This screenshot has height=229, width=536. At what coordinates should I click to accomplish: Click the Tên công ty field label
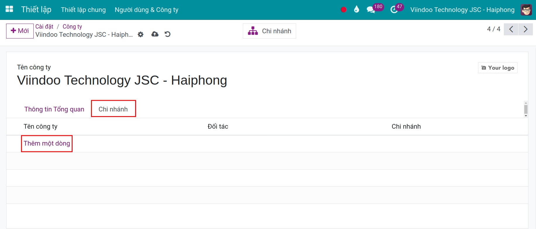click(x=34, y=67)
